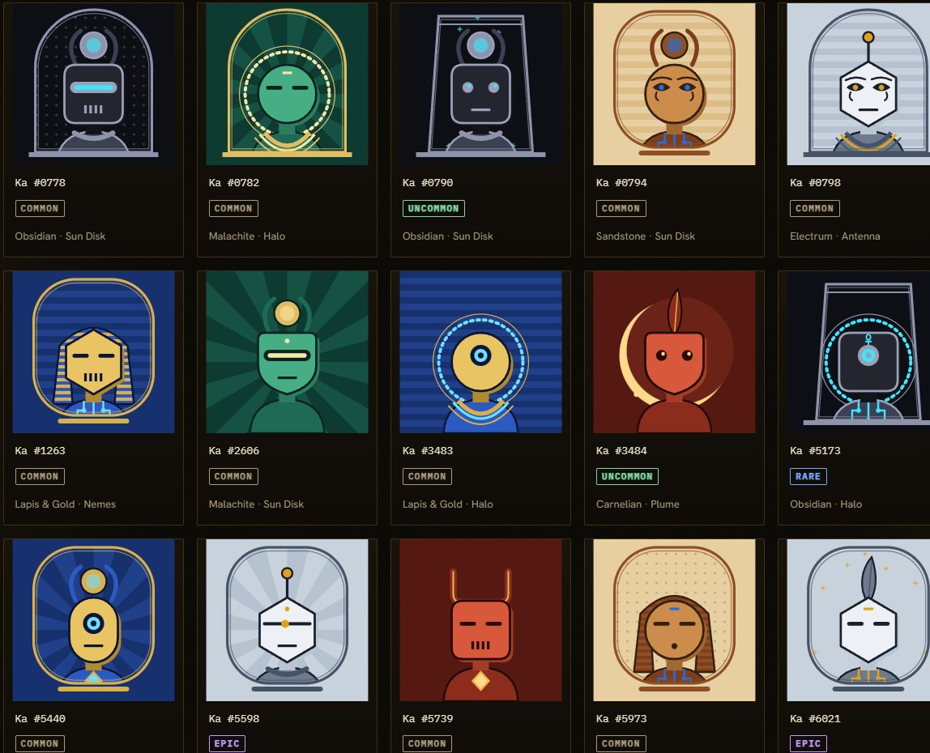930x753 pixels.
Task: Open the Ka #5598 avatar image
Action: [x=287, y=620]
